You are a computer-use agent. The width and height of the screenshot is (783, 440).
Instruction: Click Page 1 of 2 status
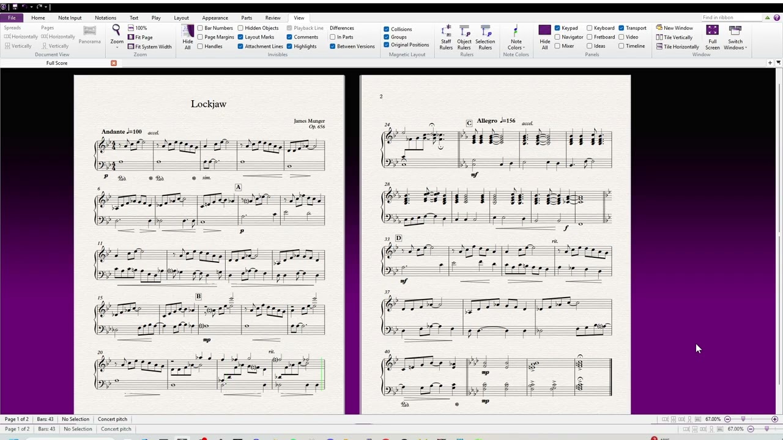point(17,419)
